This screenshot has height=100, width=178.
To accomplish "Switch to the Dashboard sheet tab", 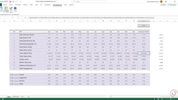I will 16,96.
